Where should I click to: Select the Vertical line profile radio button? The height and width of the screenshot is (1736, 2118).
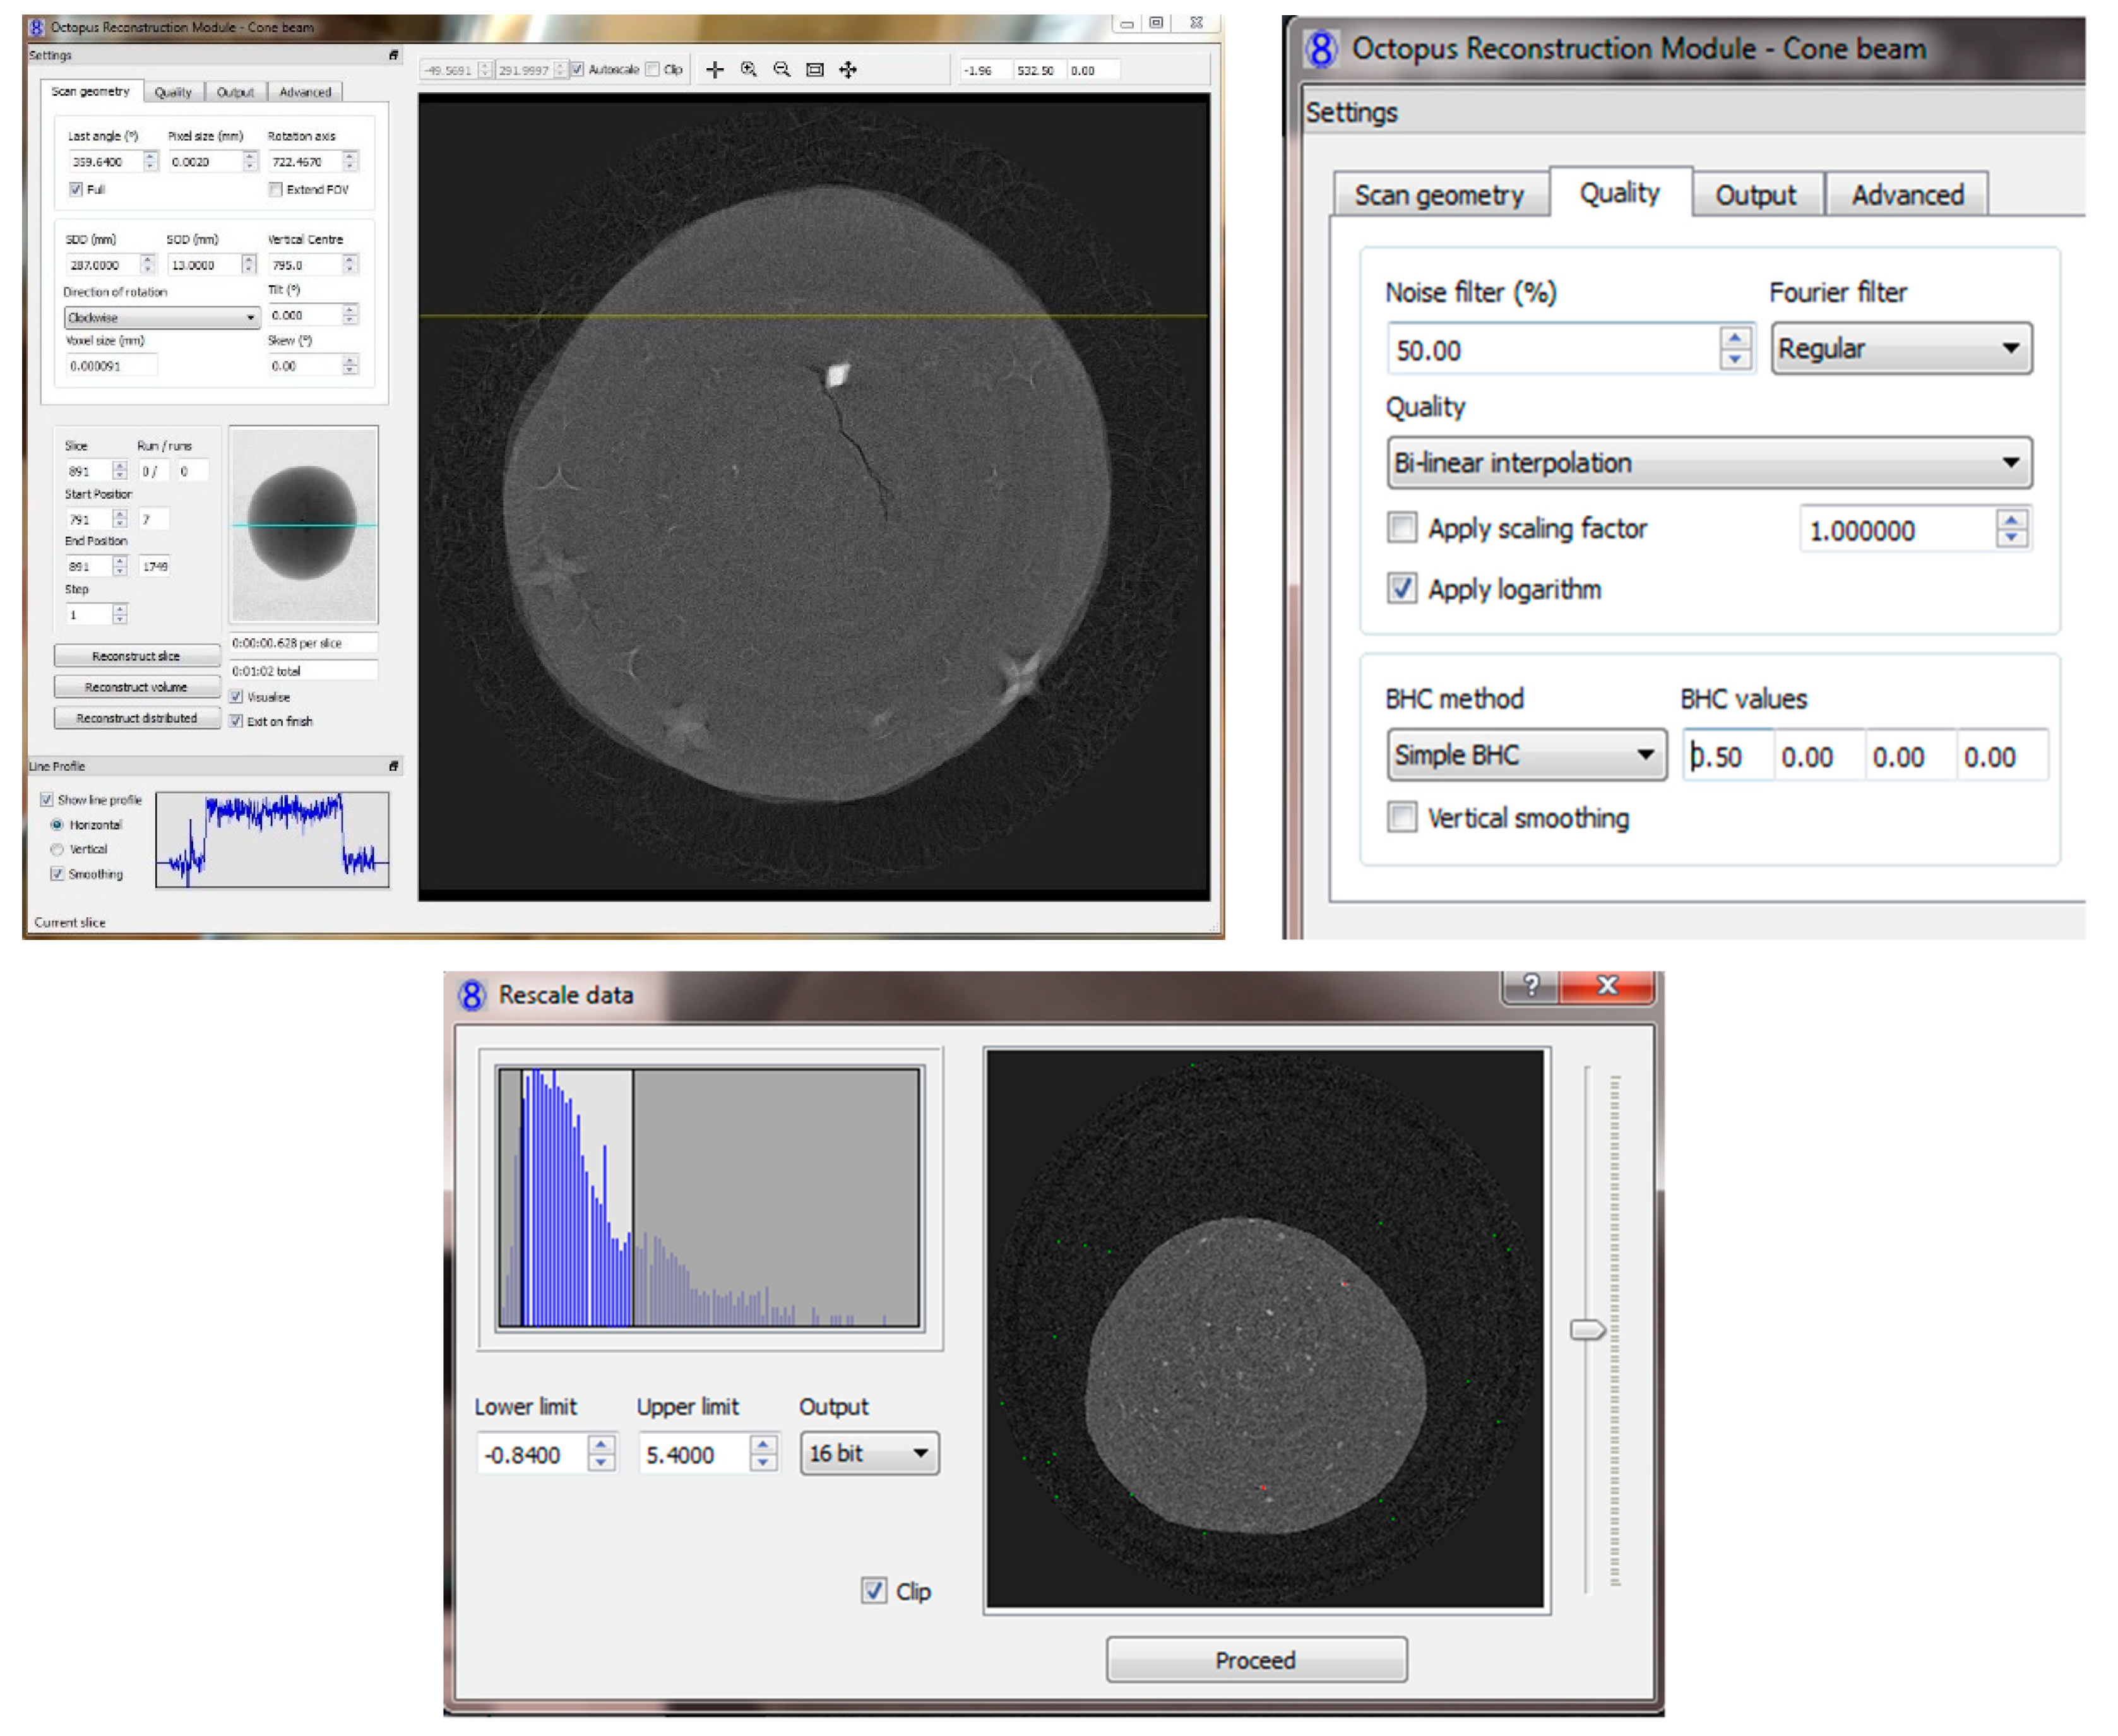[57, 849]
